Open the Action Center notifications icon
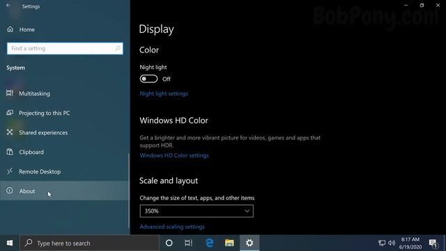Image resolution: width=446 pixels, height=251 pixels. point(433,243)
